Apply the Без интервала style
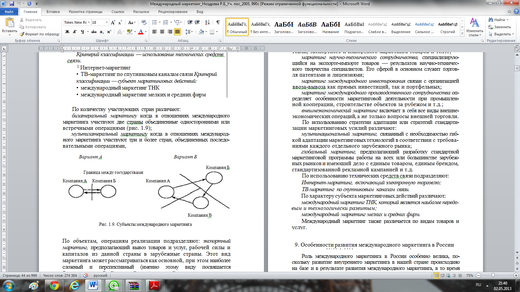 (260, 27)
